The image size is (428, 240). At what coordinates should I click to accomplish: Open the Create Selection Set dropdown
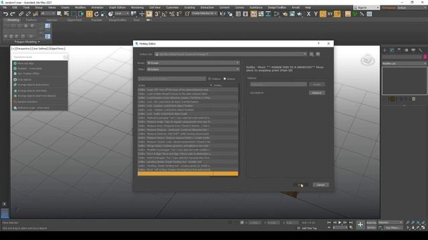(x=204, y=13)
